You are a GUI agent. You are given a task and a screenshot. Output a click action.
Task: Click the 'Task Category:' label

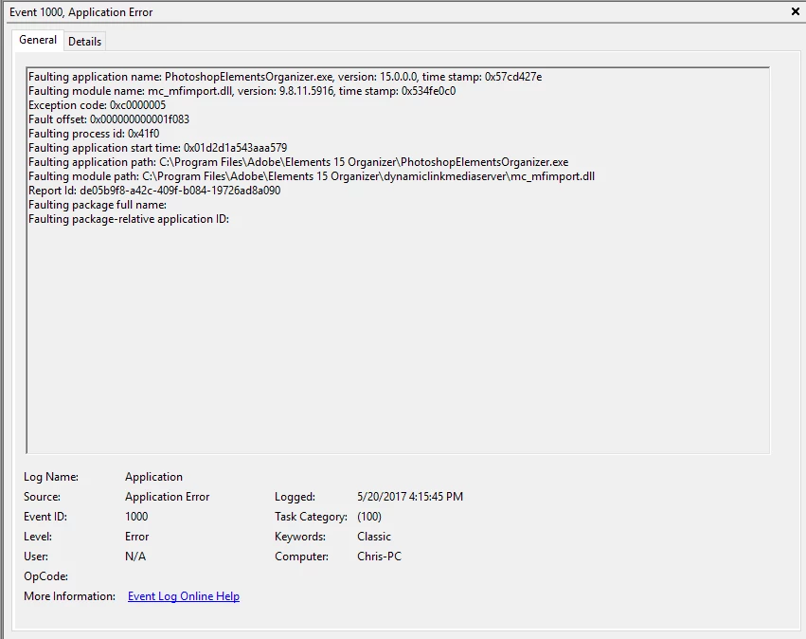coord(311,517)
